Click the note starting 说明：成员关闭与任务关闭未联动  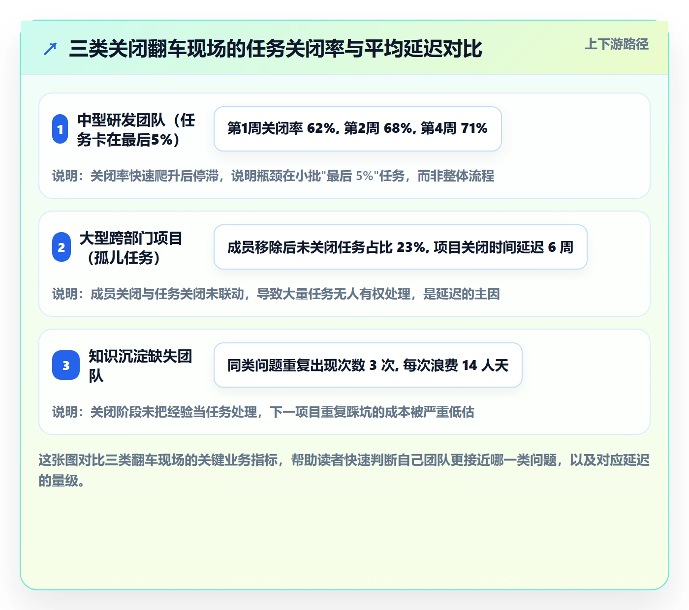[x=276, y=294]
